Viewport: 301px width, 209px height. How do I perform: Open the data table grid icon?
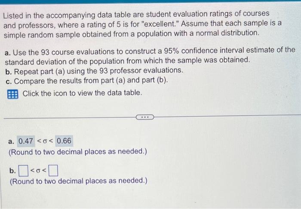13,94
